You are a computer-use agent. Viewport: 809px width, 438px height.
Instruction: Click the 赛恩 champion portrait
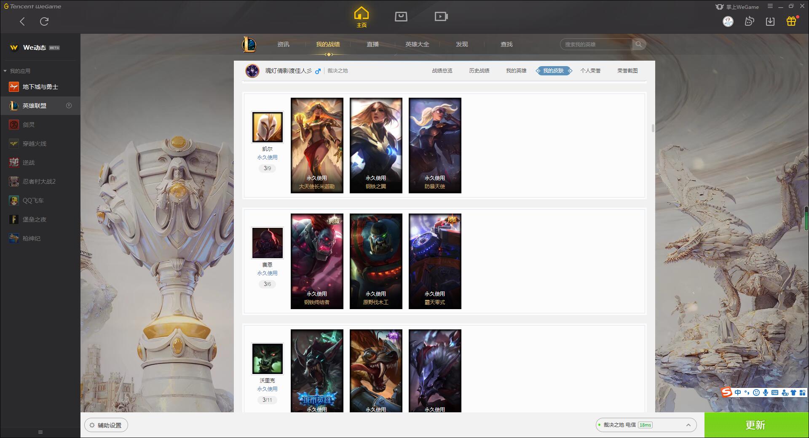point(267,243)
